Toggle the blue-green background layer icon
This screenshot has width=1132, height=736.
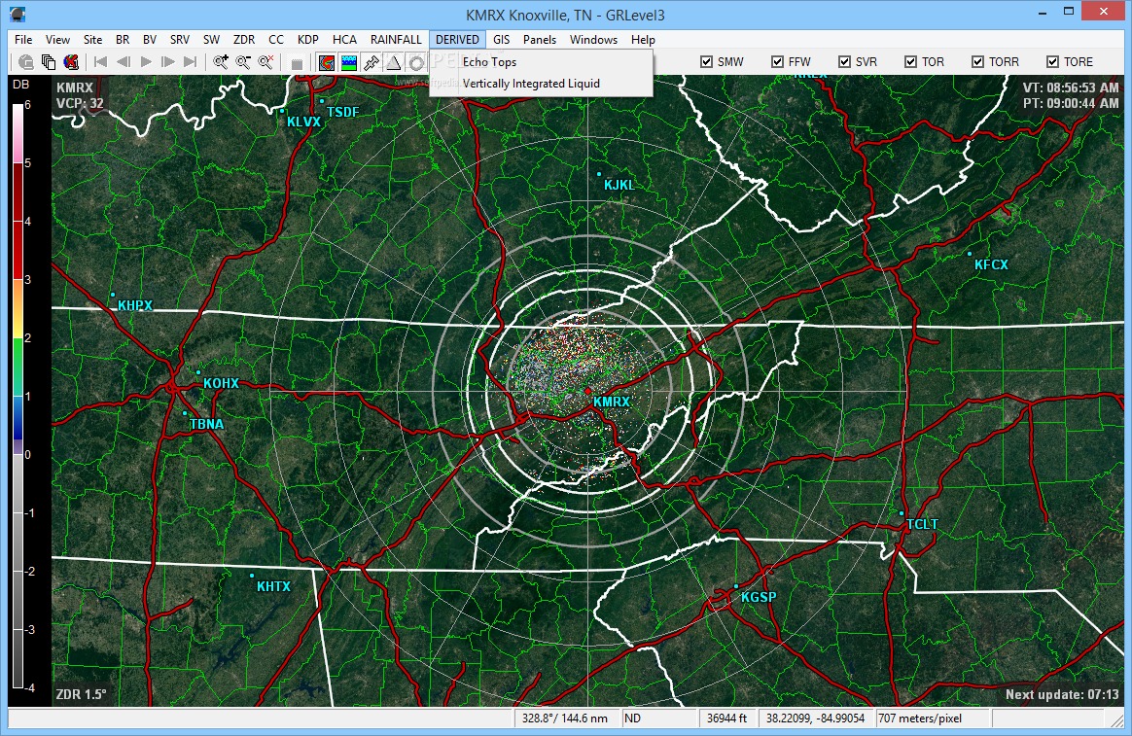[349, 62]
